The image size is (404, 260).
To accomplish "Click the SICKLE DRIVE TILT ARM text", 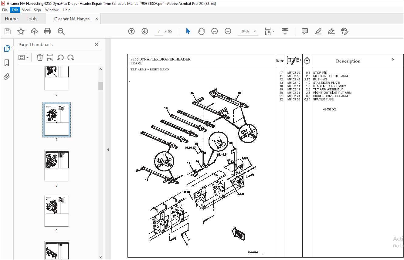I will (x=330, y=96).
